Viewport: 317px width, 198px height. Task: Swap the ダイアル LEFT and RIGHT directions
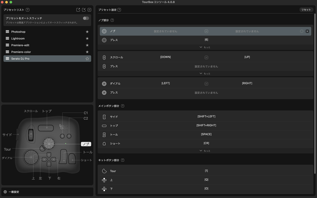[206, 84]
